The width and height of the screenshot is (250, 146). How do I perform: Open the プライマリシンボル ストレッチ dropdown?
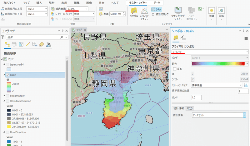point(210,52)
